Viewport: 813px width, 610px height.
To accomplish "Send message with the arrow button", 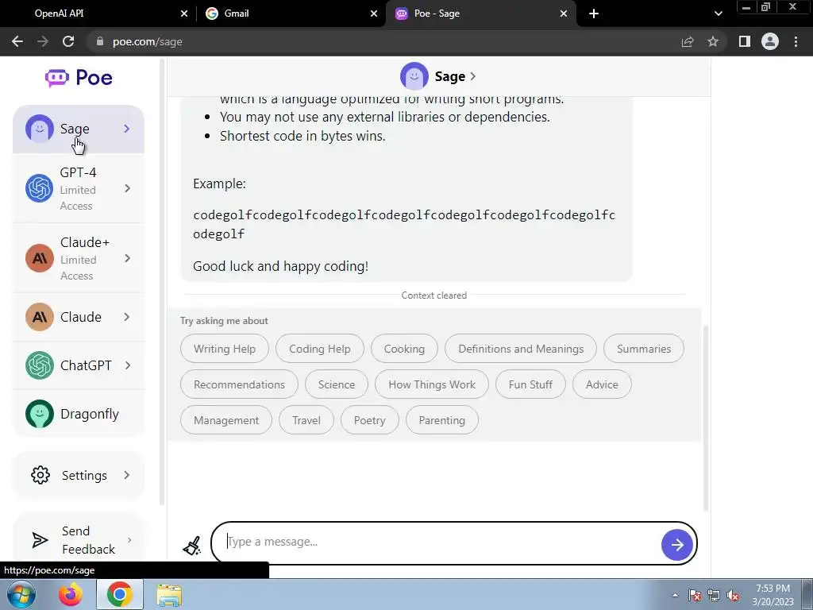I will (x=676, y=545).
